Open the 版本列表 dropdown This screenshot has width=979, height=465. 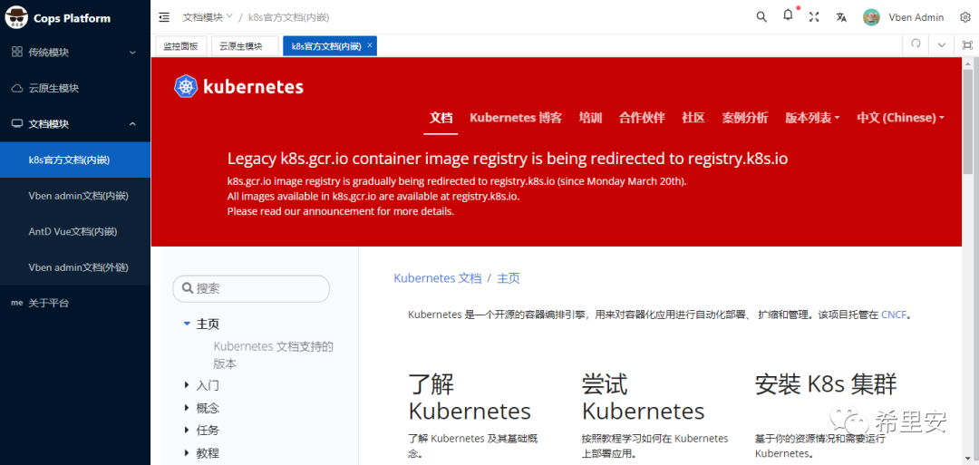pyautogui.click(x=812, y=117)
